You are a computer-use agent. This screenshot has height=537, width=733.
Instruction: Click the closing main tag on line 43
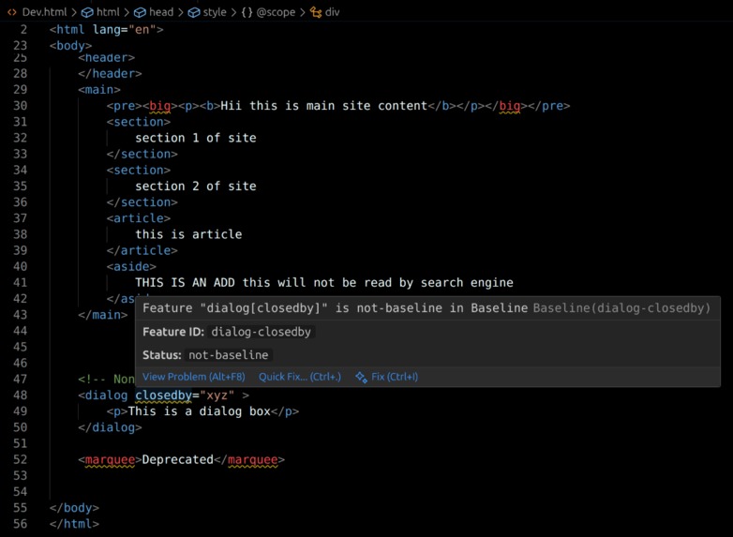(x=103, y=315)
